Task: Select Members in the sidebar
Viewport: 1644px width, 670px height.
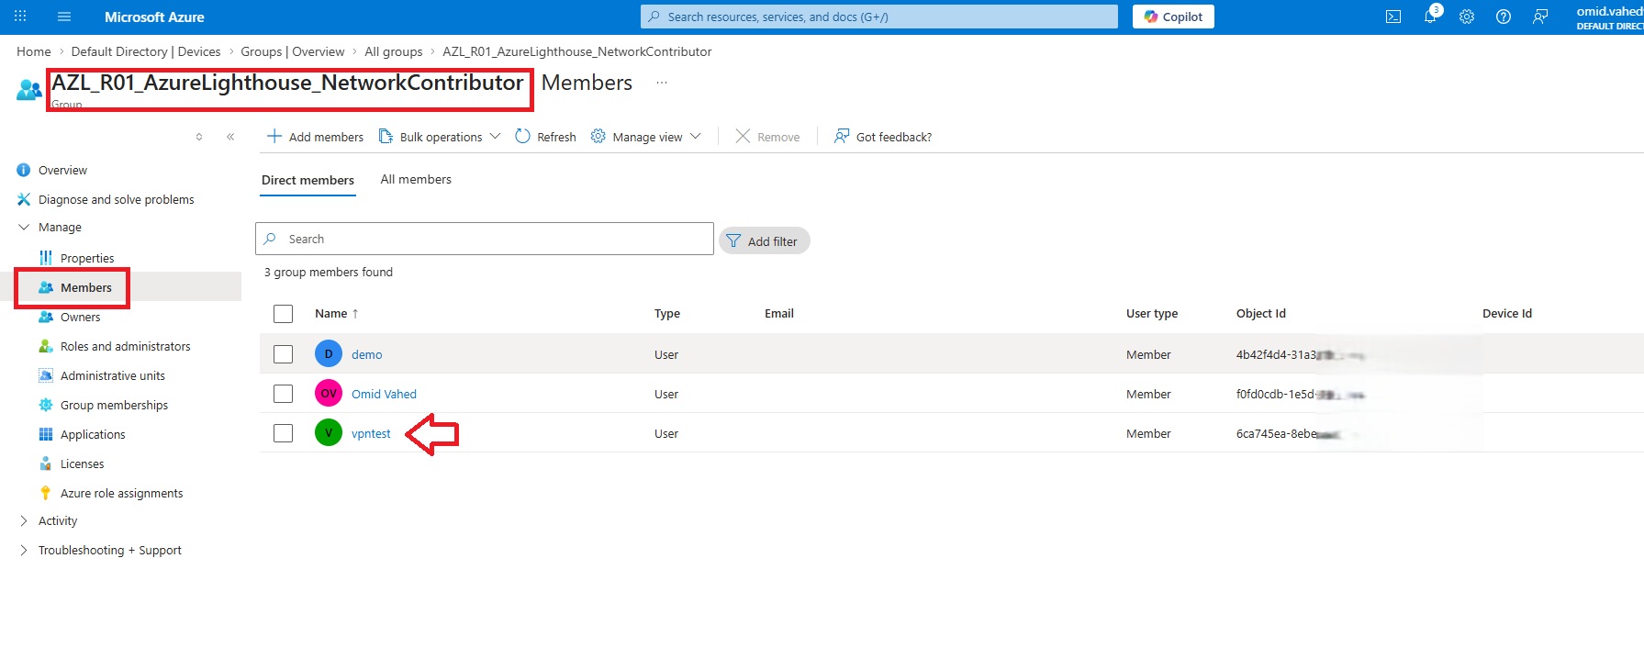Action: [85, 287]
